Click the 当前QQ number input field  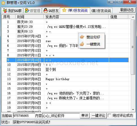24,116
